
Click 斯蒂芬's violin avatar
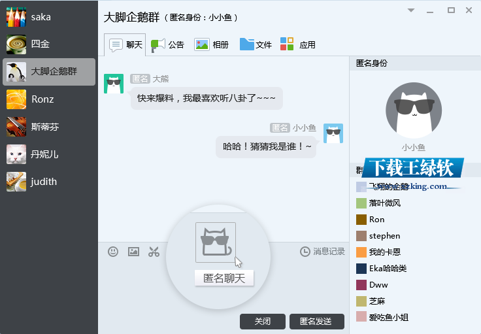(16, 127)
